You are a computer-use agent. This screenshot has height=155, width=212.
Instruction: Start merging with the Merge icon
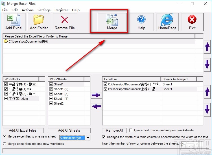point(112,20)
